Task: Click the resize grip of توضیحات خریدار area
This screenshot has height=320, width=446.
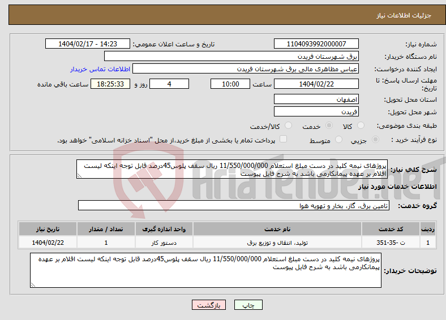Action: 33,285
